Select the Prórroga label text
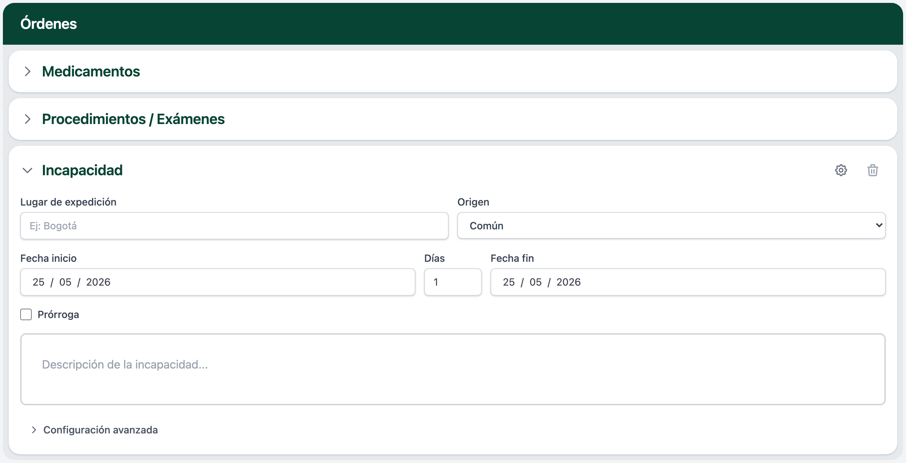The width and height of the screenshot is (906, 463). coord(58,314)
